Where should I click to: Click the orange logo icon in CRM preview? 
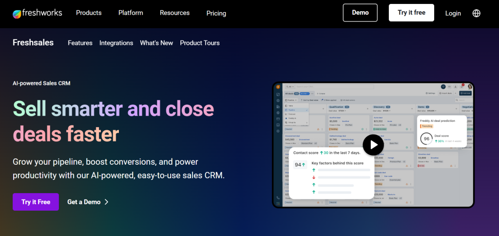[278, 87]
